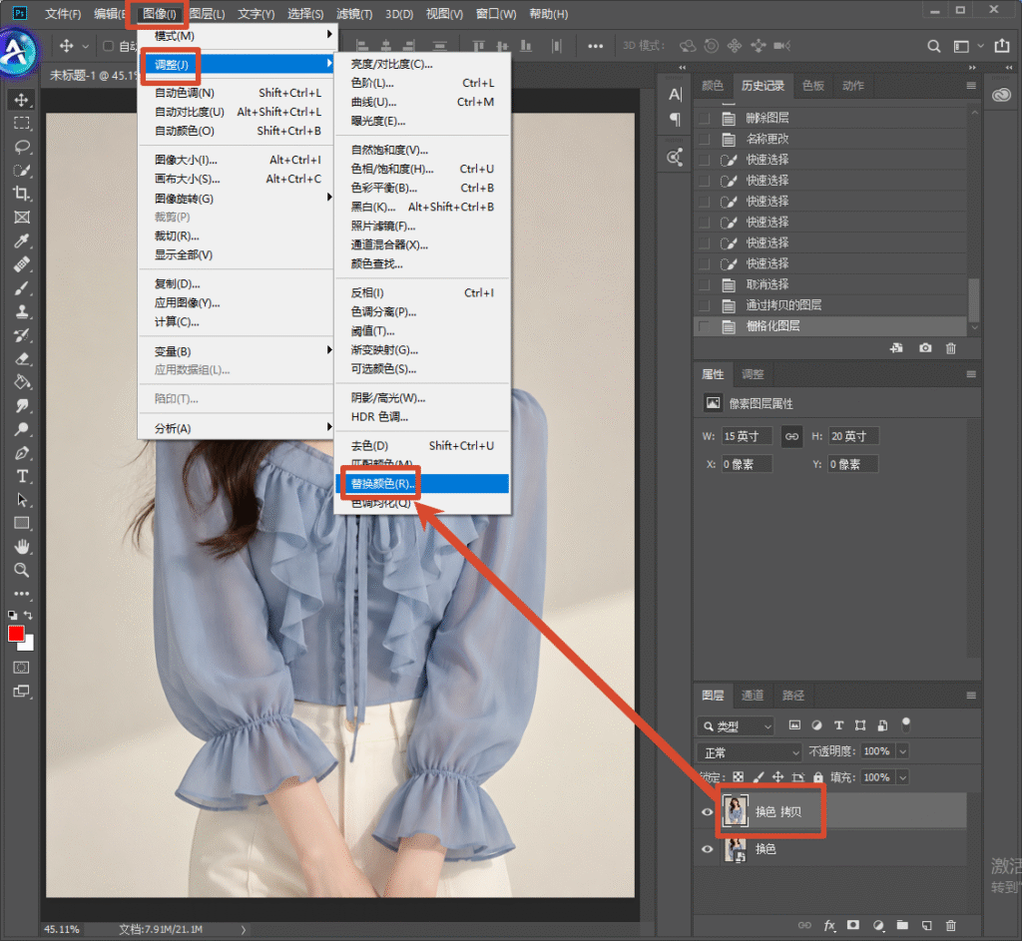
Task: Select the Rectangular Marquee tool
Action: [x=22, y=123]
